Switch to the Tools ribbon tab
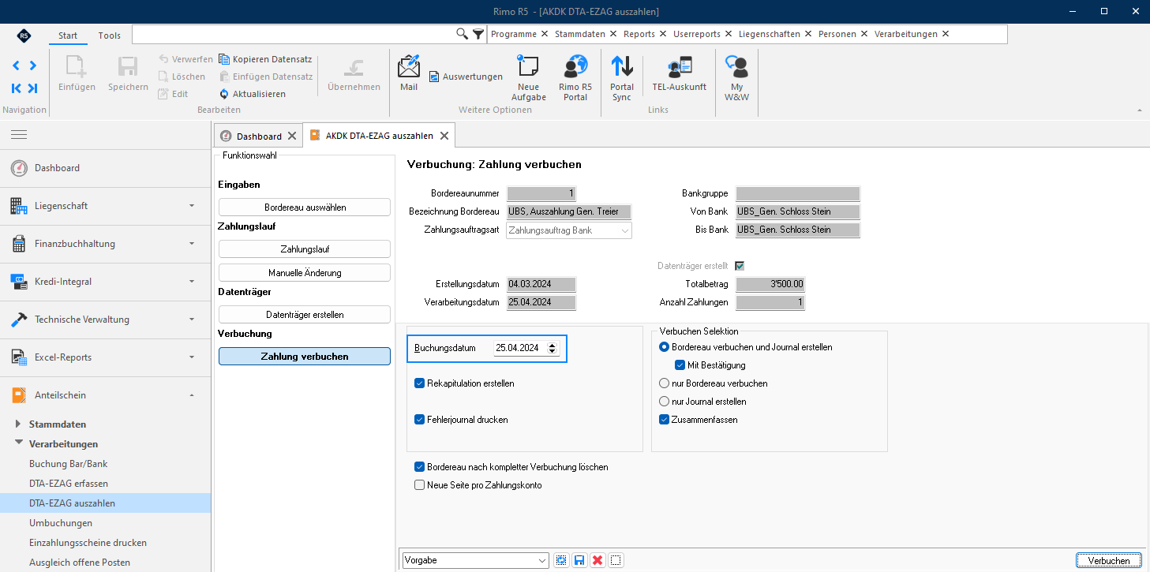The image size is (1150, 572). 110,36
